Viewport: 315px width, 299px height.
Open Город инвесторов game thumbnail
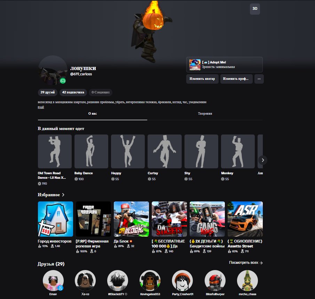tap(55, 219)
